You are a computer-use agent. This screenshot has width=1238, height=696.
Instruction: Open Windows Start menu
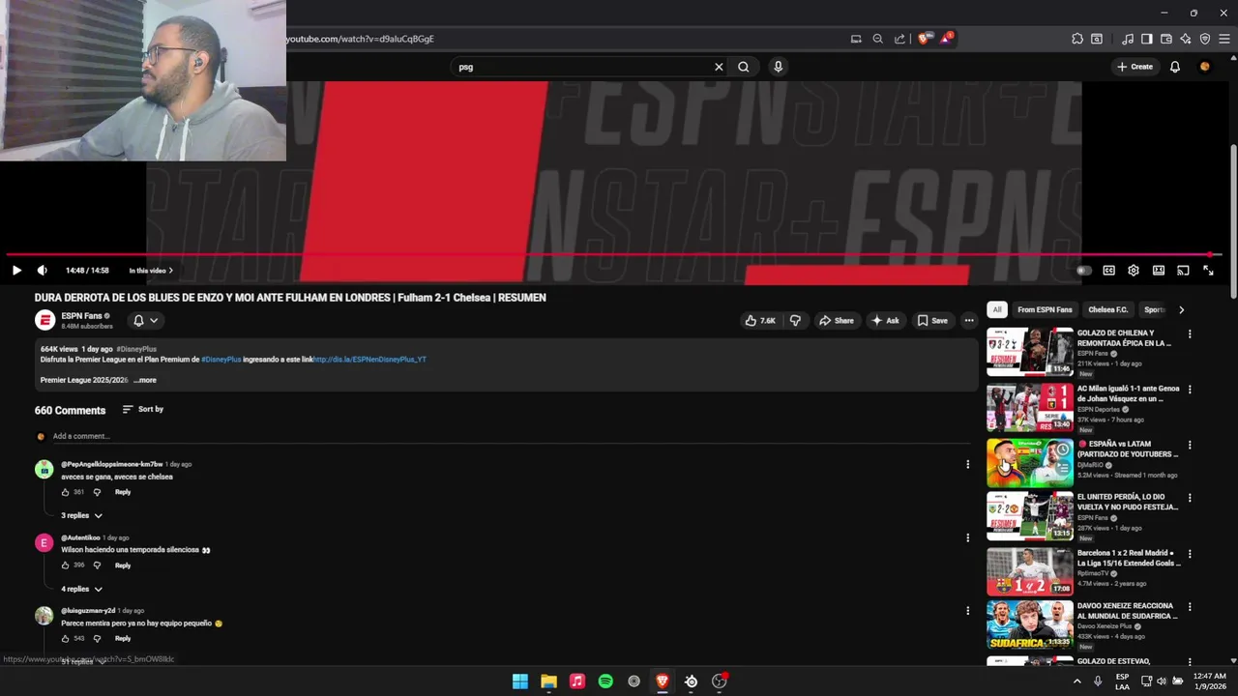click(x=520, y=681)
